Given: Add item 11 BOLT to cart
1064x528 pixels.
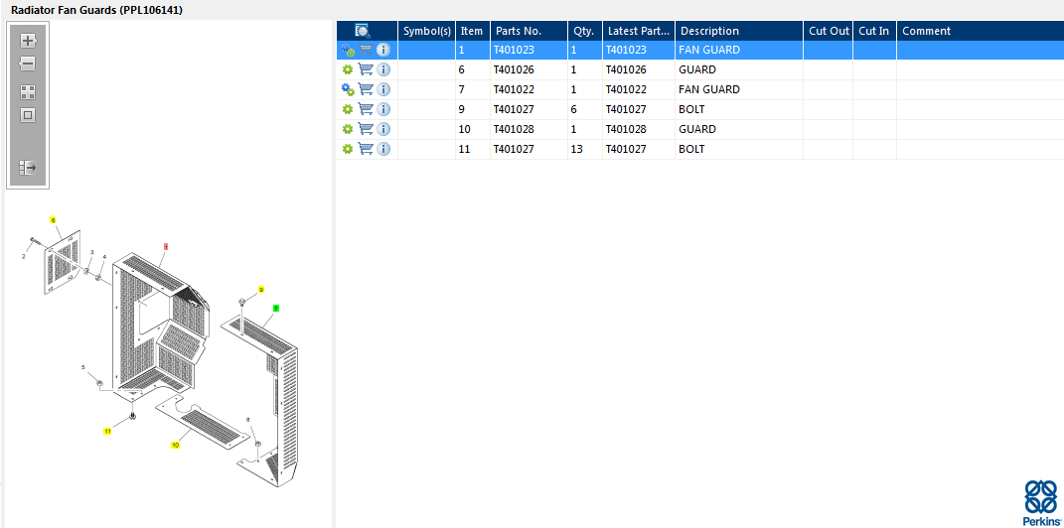Looking at the screenshot, I should click(x=366, y=149).
